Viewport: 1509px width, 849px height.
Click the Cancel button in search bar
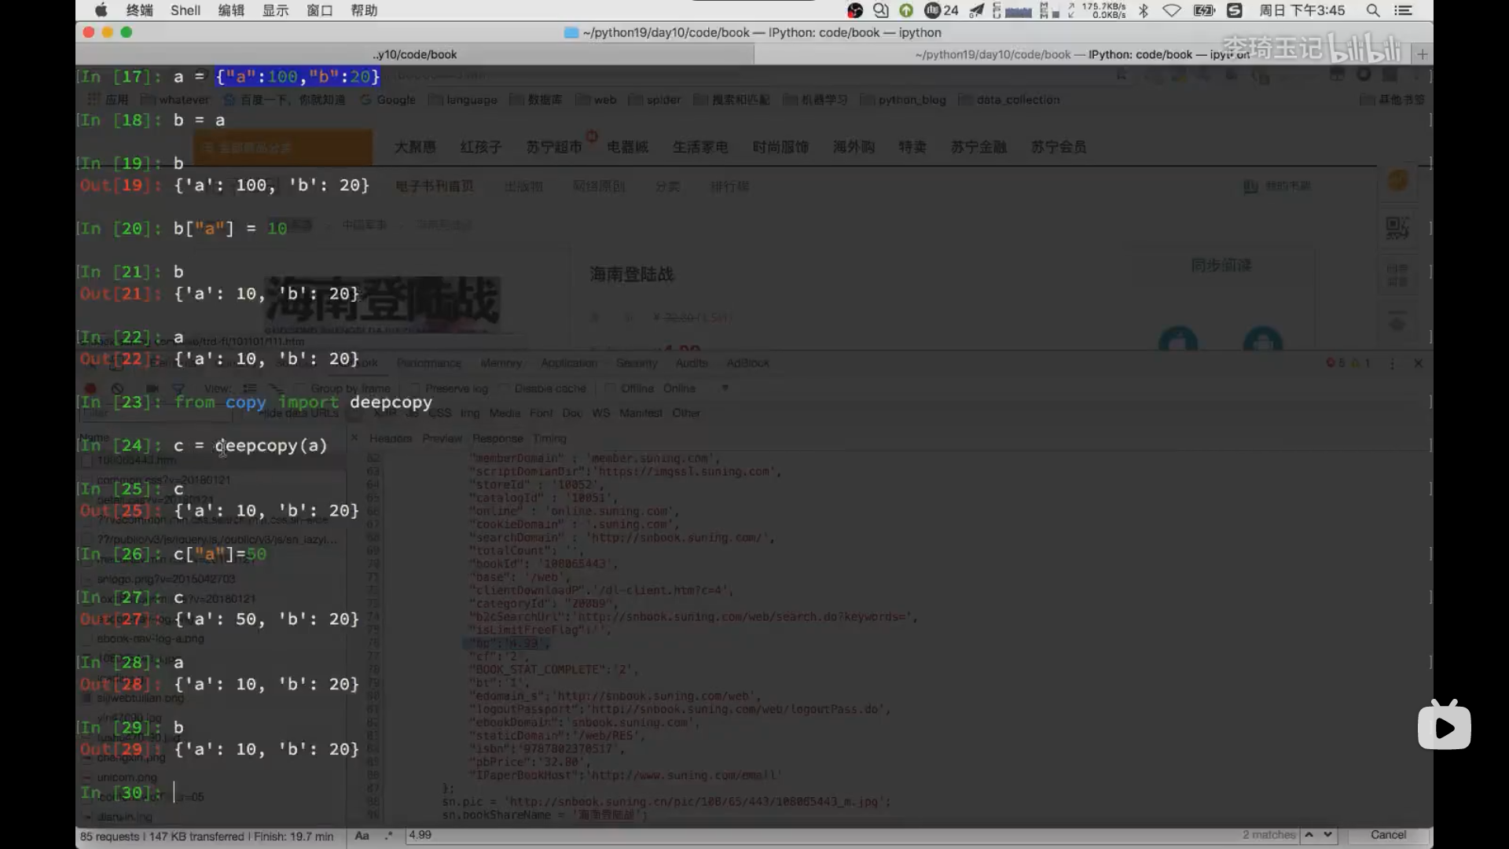[1388, 835]
